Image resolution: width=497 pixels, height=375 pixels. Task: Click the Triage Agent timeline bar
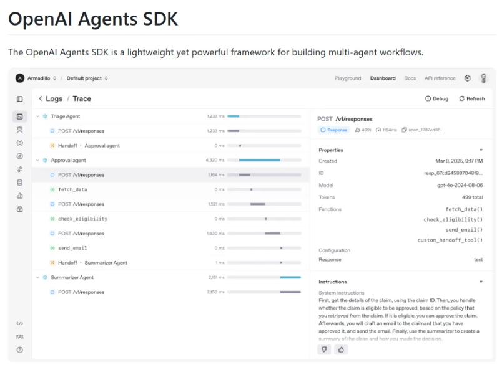point(234,116)
